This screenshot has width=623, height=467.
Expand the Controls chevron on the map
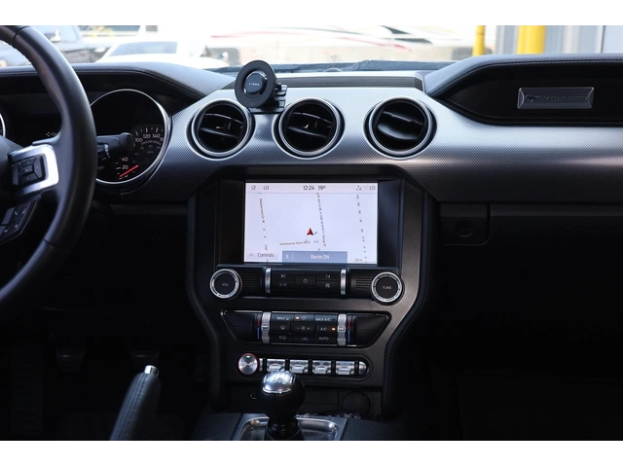251,255
